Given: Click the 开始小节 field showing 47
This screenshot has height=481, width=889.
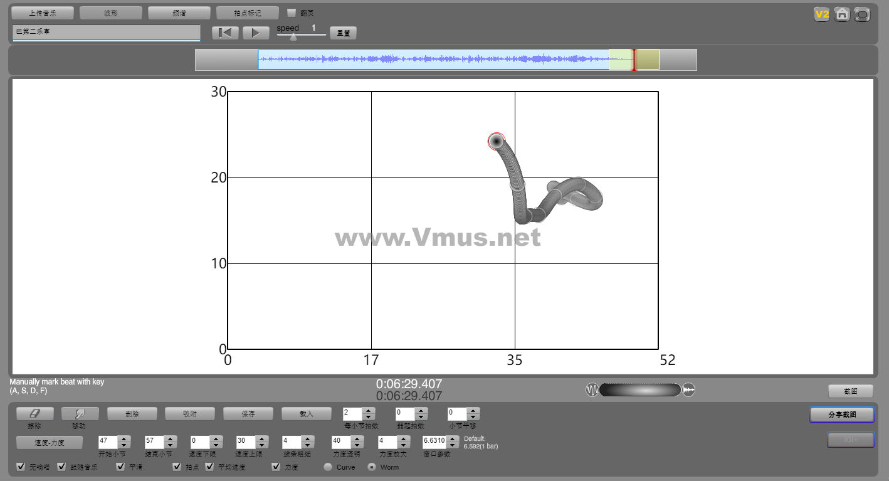Looking at the screenshot, I should coord(108,442).
